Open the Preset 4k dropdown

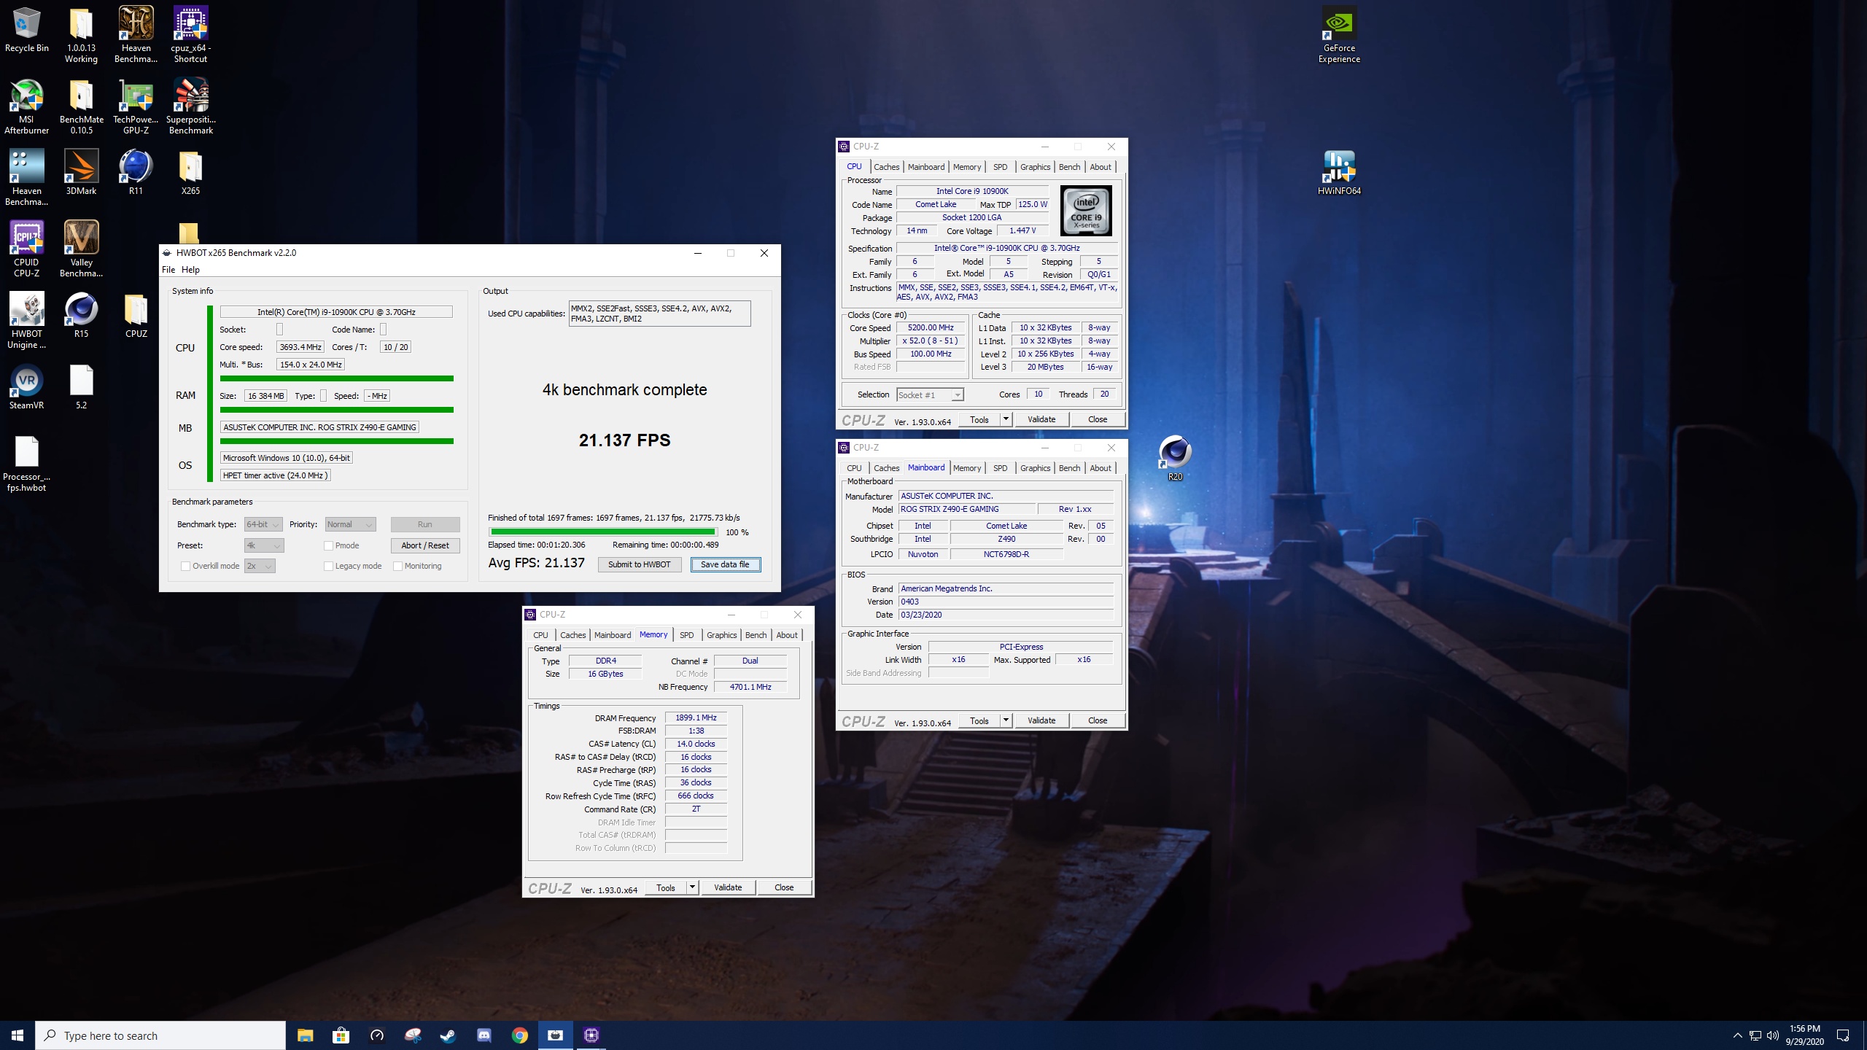(x=264, y=545)
